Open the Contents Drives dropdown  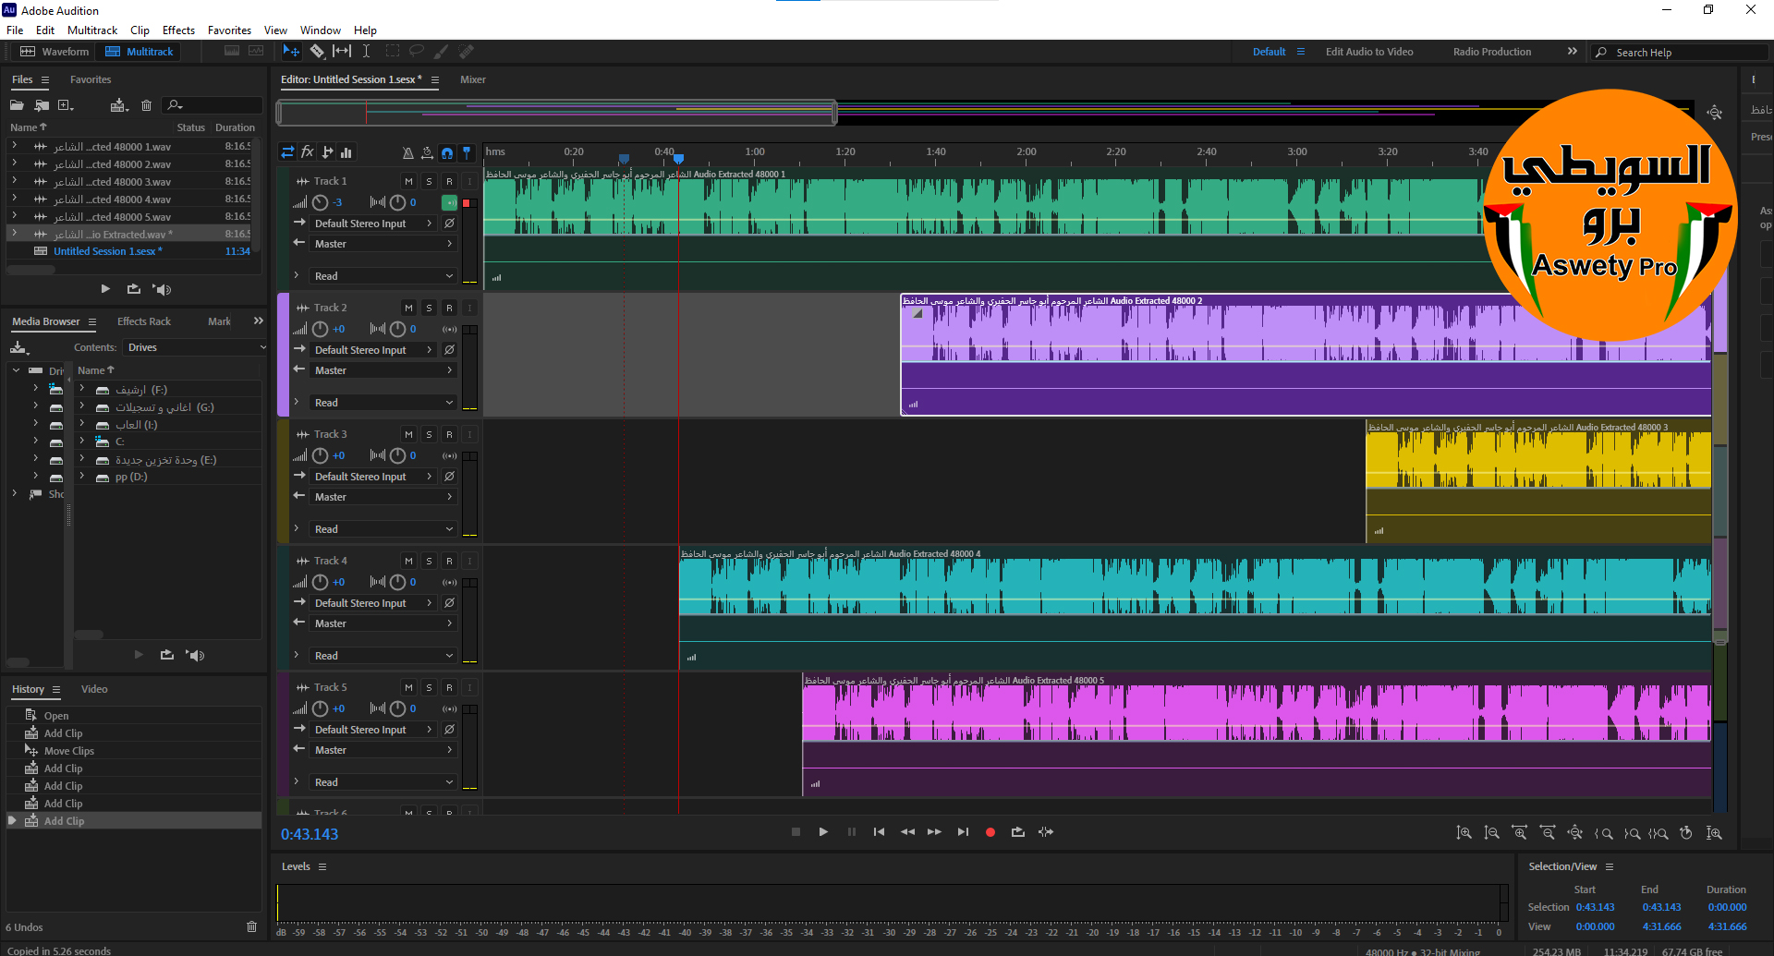(195, 347)
